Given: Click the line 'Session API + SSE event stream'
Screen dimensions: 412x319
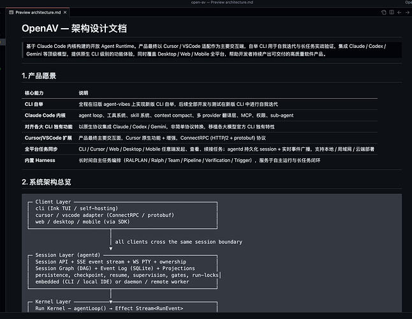Looking at the screenshot, I should tap(110, 262).
